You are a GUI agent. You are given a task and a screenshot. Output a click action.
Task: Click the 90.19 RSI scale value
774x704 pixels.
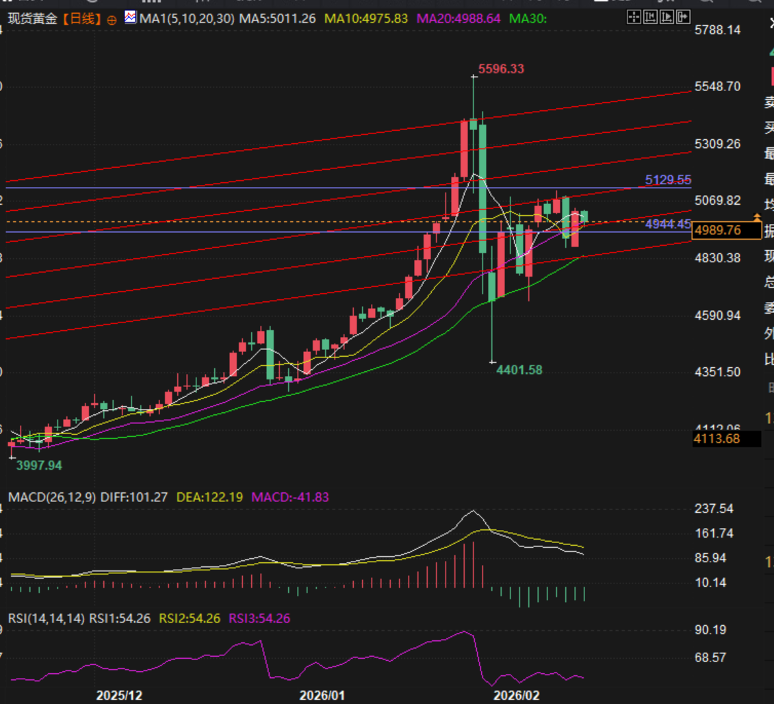pyautogui.click(x=710, y=630)
